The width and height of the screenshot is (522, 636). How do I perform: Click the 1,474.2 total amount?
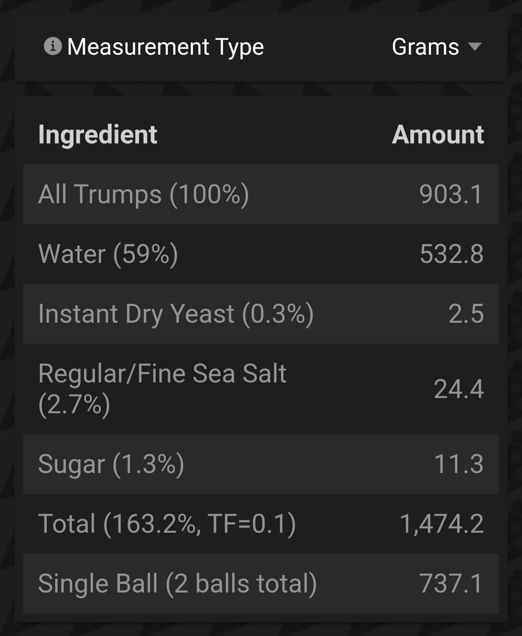[x=441, y=524]
